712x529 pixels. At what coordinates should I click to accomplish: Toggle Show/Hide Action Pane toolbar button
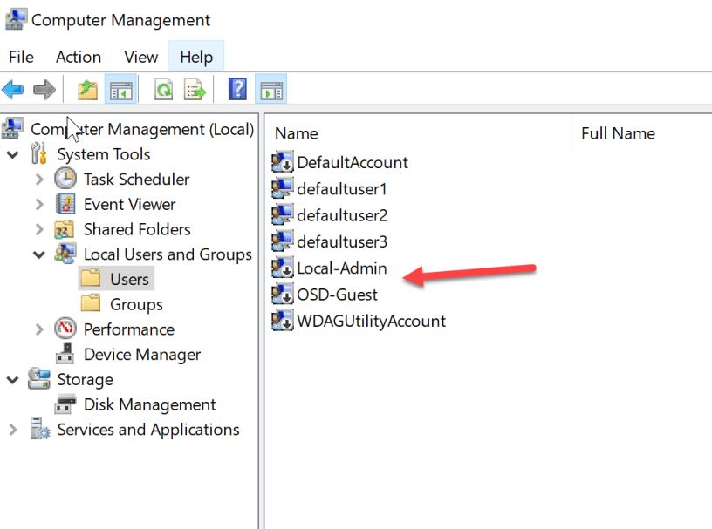(271, 89)
